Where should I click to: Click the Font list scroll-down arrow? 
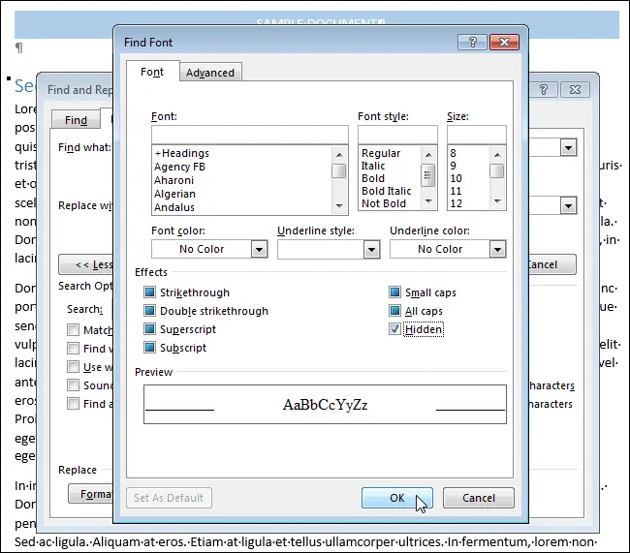pyautogui.click(x=339, y=206)
